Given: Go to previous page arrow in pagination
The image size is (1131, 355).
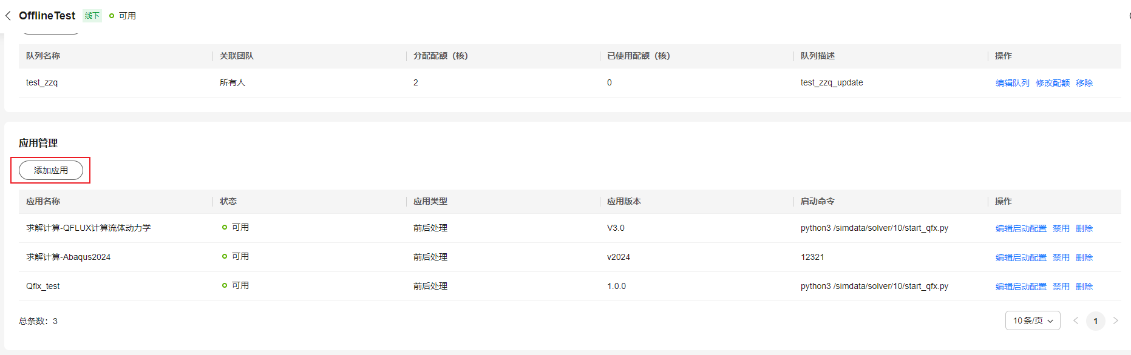Looking at the screenshot, I should [1076, 320].
